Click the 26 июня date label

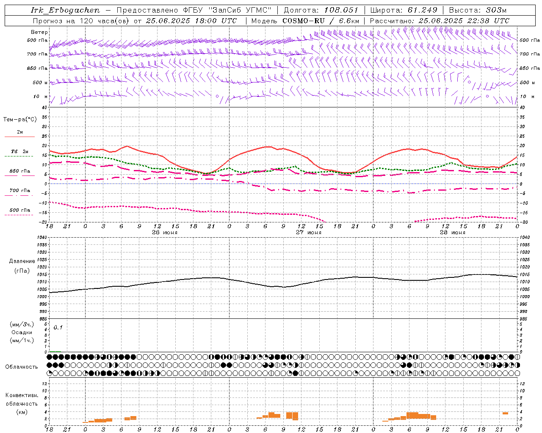point(164,233)
